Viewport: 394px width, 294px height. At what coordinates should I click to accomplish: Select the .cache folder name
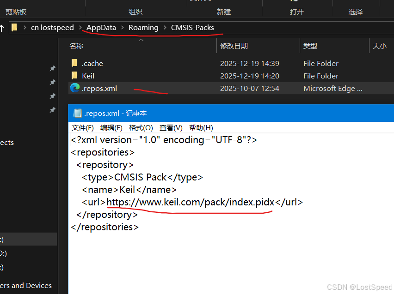pos(92,64)
